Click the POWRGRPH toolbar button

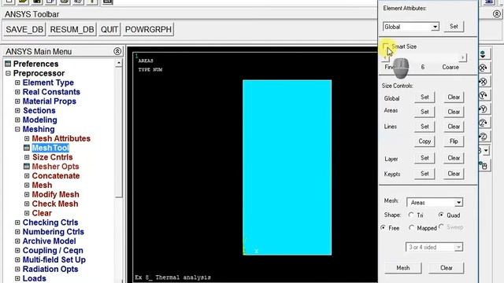coord(148,29)
